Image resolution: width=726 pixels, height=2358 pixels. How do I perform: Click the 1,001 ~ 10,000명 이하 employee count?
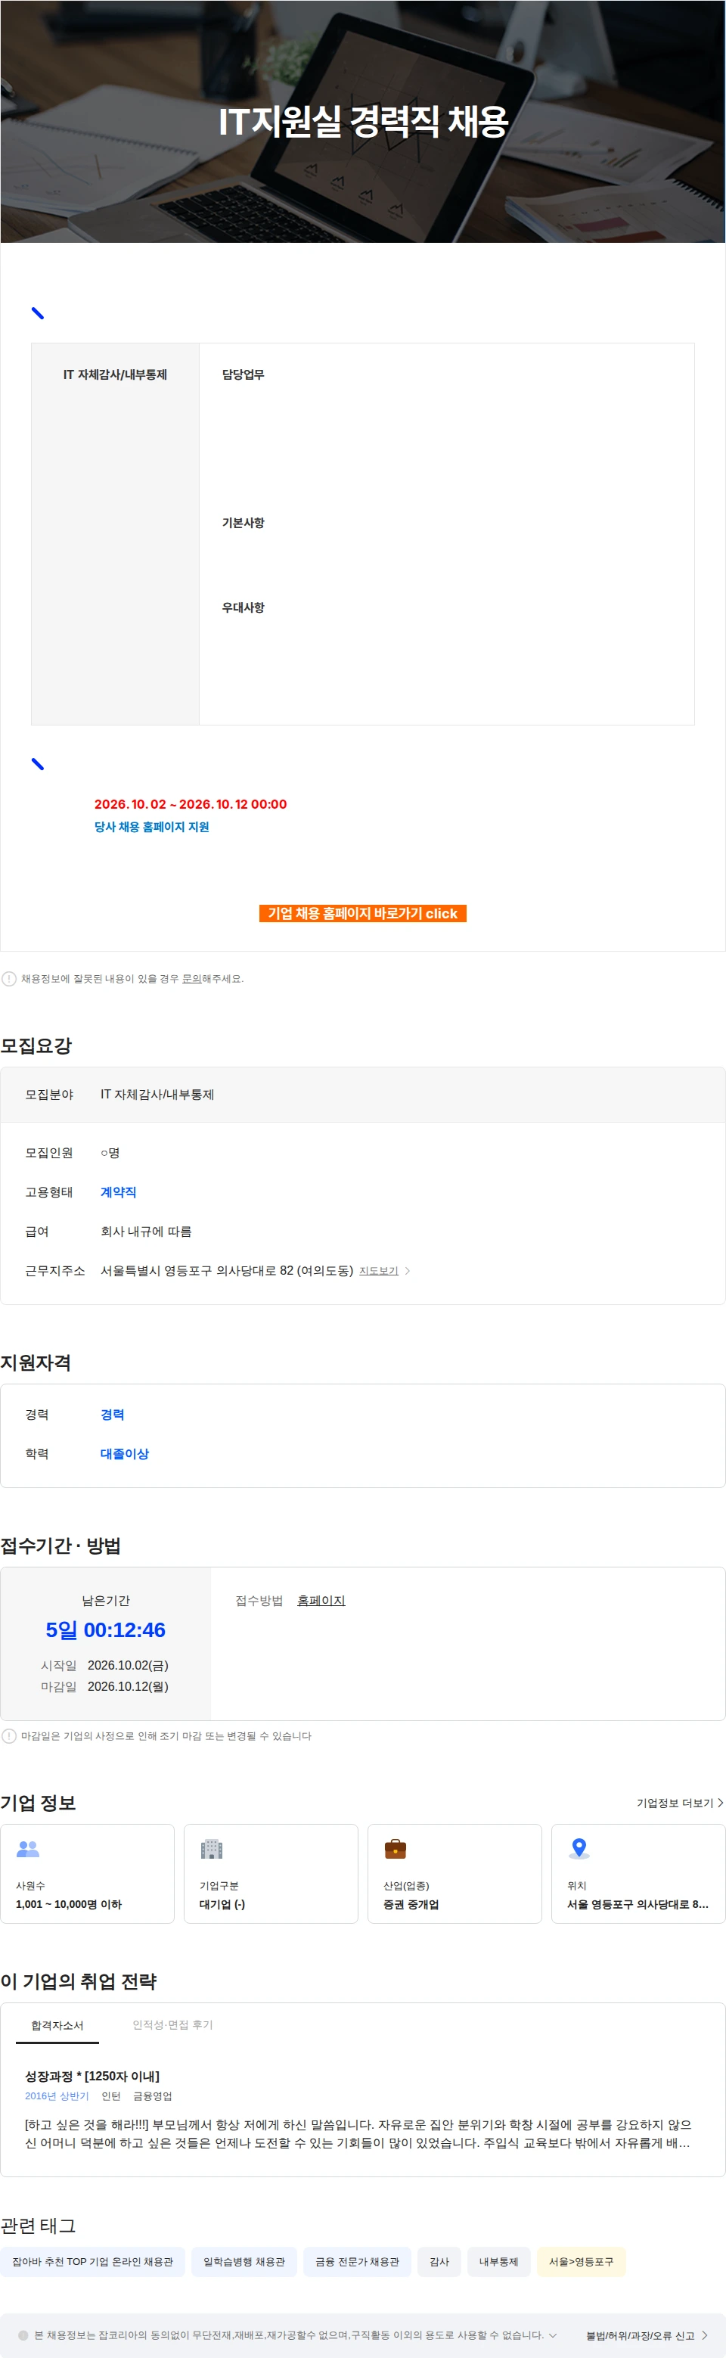69,1904
